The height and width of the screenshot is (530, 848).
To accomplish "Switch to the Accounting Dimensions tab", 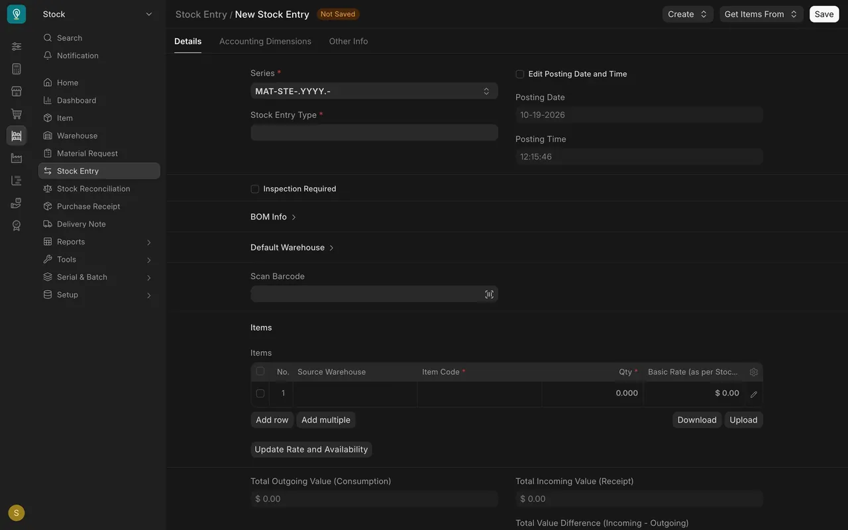I will [x=265, y=41].
